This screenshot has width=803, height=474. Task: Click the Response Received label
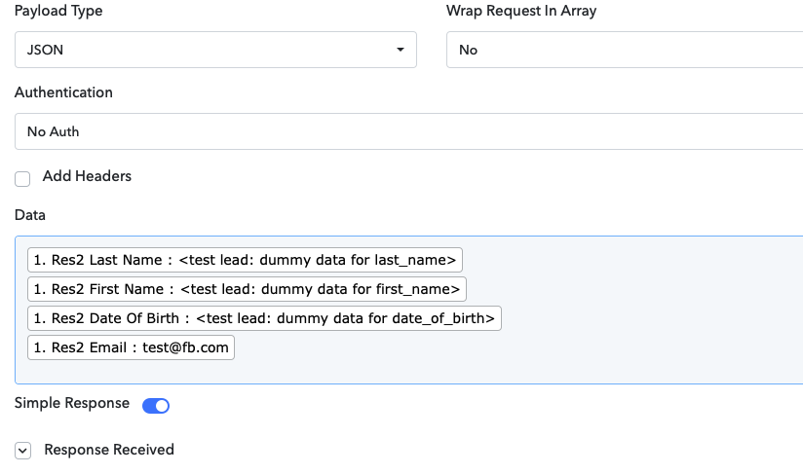point(109,450)
